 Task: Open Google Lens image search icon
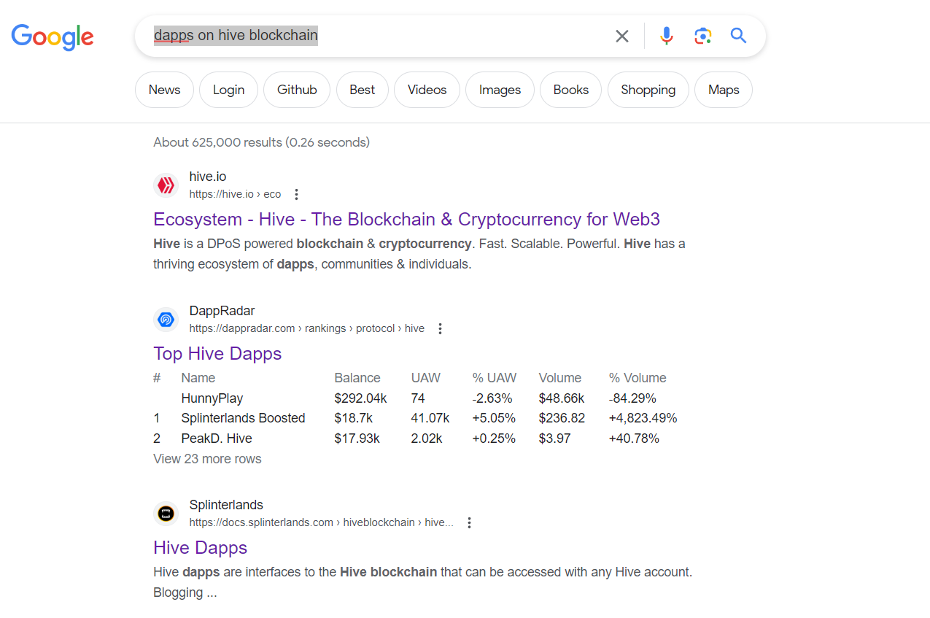coord(702,36)
